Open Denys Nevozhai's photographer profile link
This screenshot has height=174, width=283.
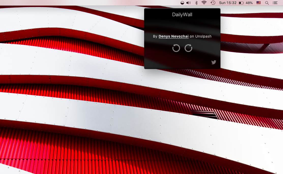point(173,36)
